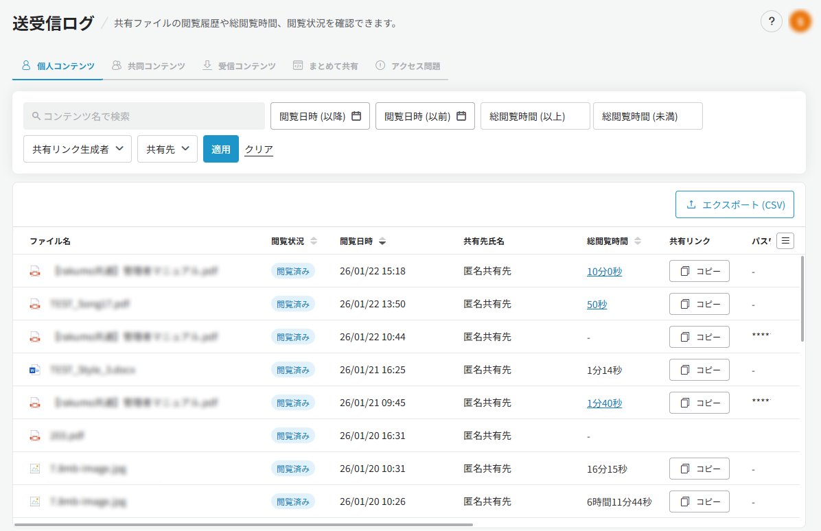Screen dimensions: 821x531
Task: Copy share link for the 15:18 row
Action: tap(699, 271)
